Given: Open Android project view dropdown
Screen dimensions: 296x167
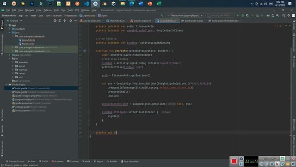Looking at the screenshot, I should (x=14, y=20).
